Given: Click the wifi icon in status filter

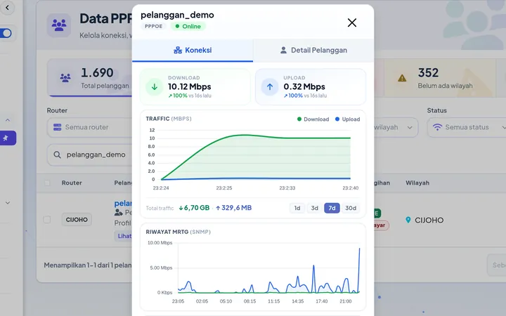Looking at the screenshot, I should coord(437,127).
